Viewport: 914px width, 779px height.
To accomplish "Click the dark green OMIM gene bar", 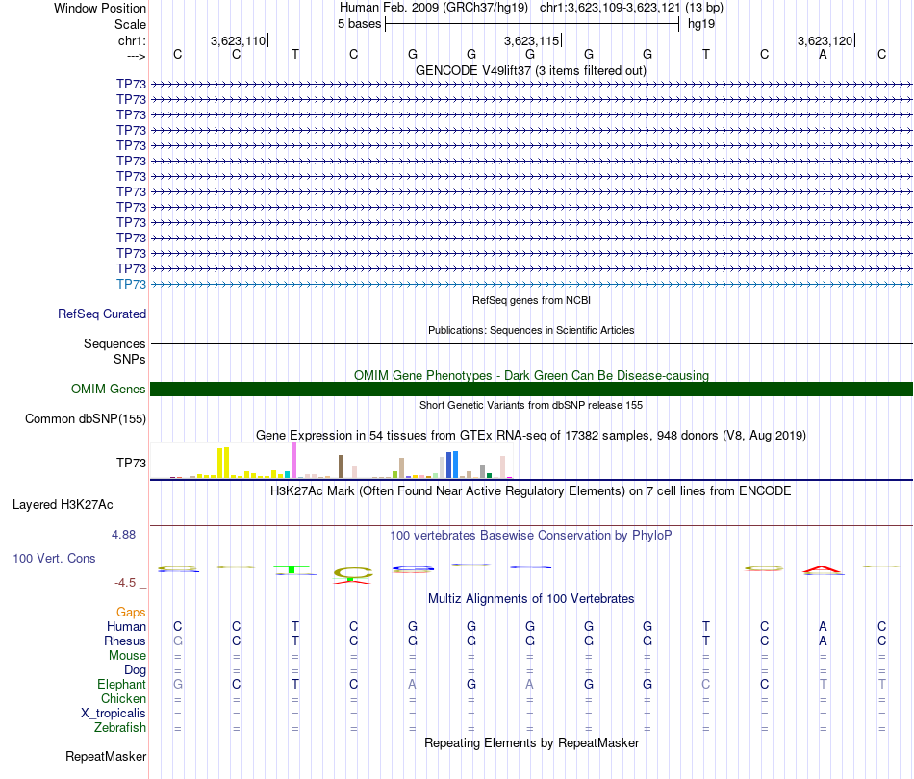I will click(x=531, y=389).
